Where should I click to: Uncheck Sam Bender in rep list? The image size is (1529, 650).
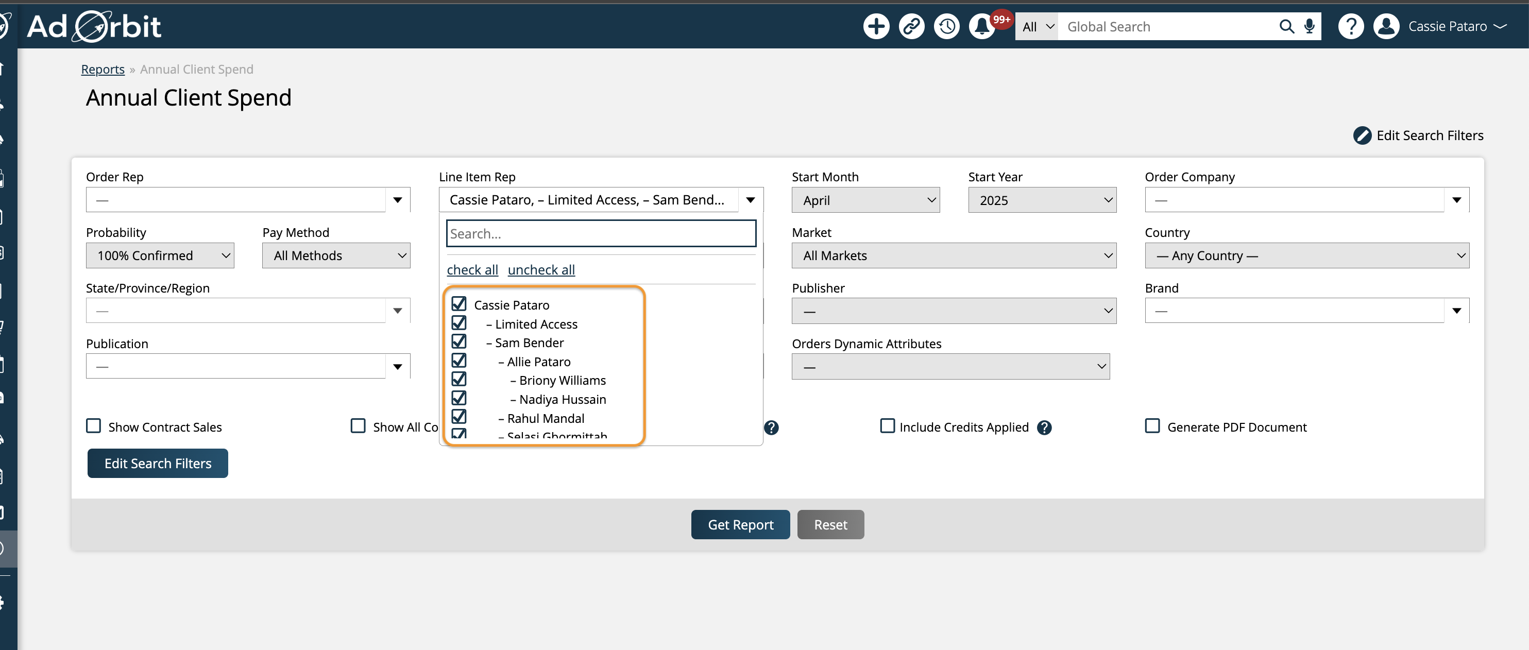click(x=459, y=342)
